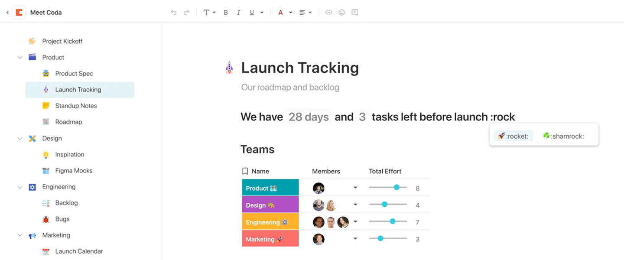Collapse the Design section chevron
The height and width of the screenshot is (260, 624).
pyautogui.click(x=19, y=138)
